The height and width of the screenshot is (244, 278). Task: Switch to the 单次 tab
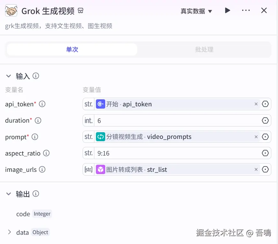(72, 50)
